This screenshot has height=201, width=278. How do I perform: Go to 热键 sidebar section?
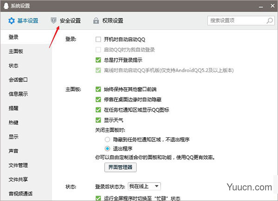pos(26,122)
